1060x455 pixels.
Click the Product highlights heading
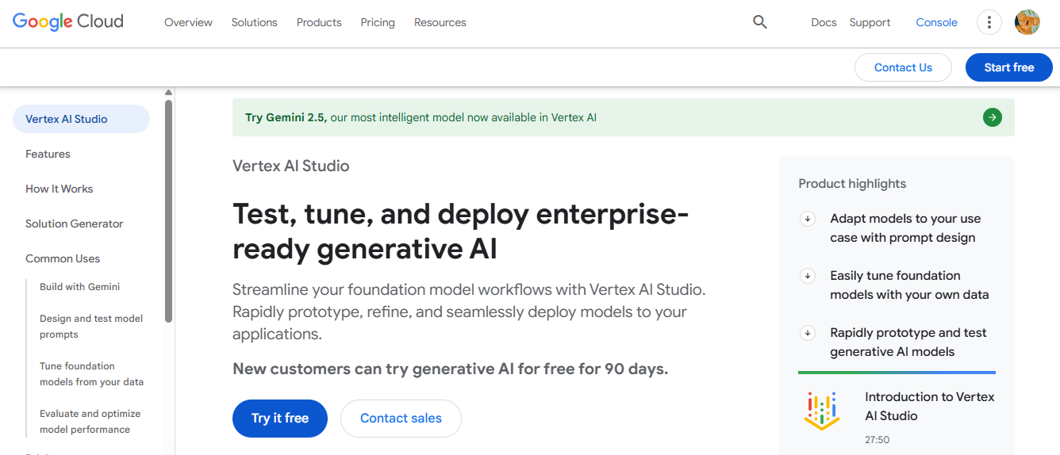click(x=852, y=184)
